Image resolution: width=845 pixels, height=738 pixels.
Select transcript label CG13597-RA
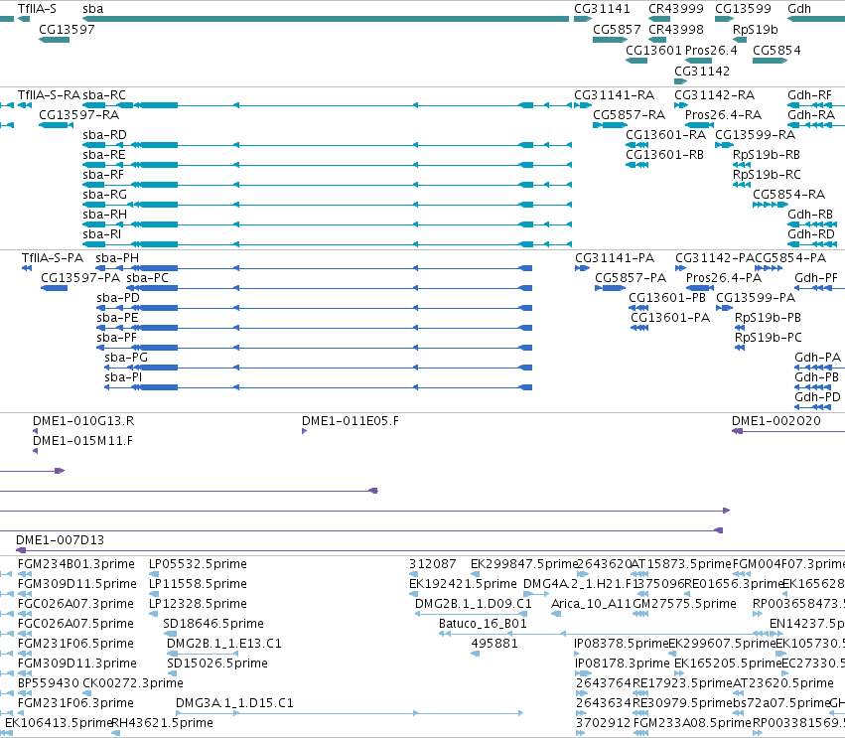pos(78,115)
